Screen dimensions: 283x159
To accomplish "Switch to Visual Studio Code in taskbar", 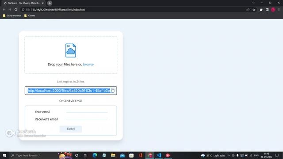I will click(x=159, y=155).
